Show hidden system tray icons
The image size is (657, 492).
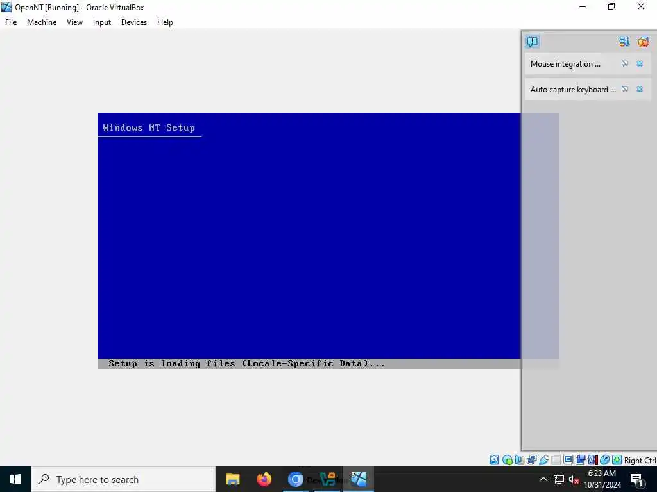click(543, 479)
